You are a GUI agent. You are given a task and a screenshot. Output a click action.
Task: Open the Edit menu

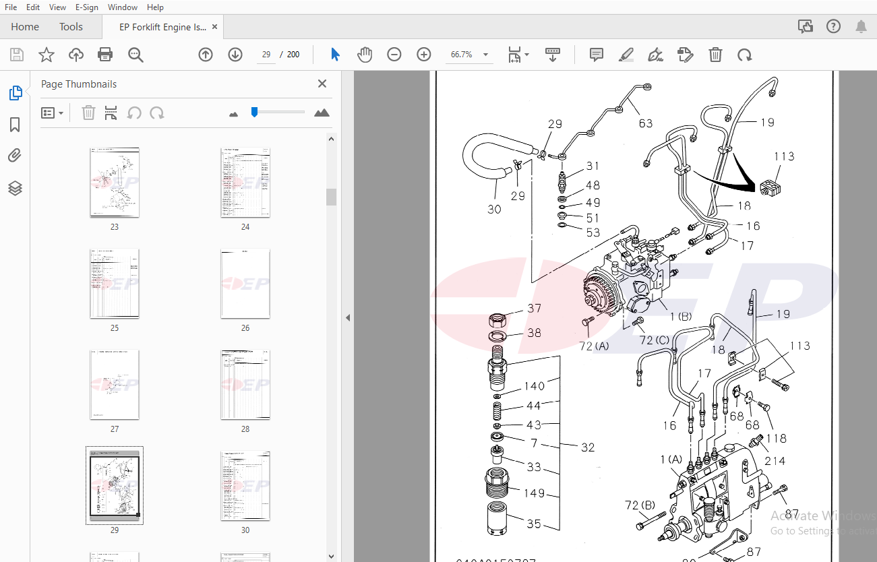click(33, 7)
